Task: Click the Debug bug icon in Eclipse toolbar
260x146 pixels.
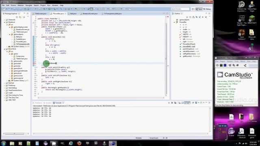Action: coord(44,9)
